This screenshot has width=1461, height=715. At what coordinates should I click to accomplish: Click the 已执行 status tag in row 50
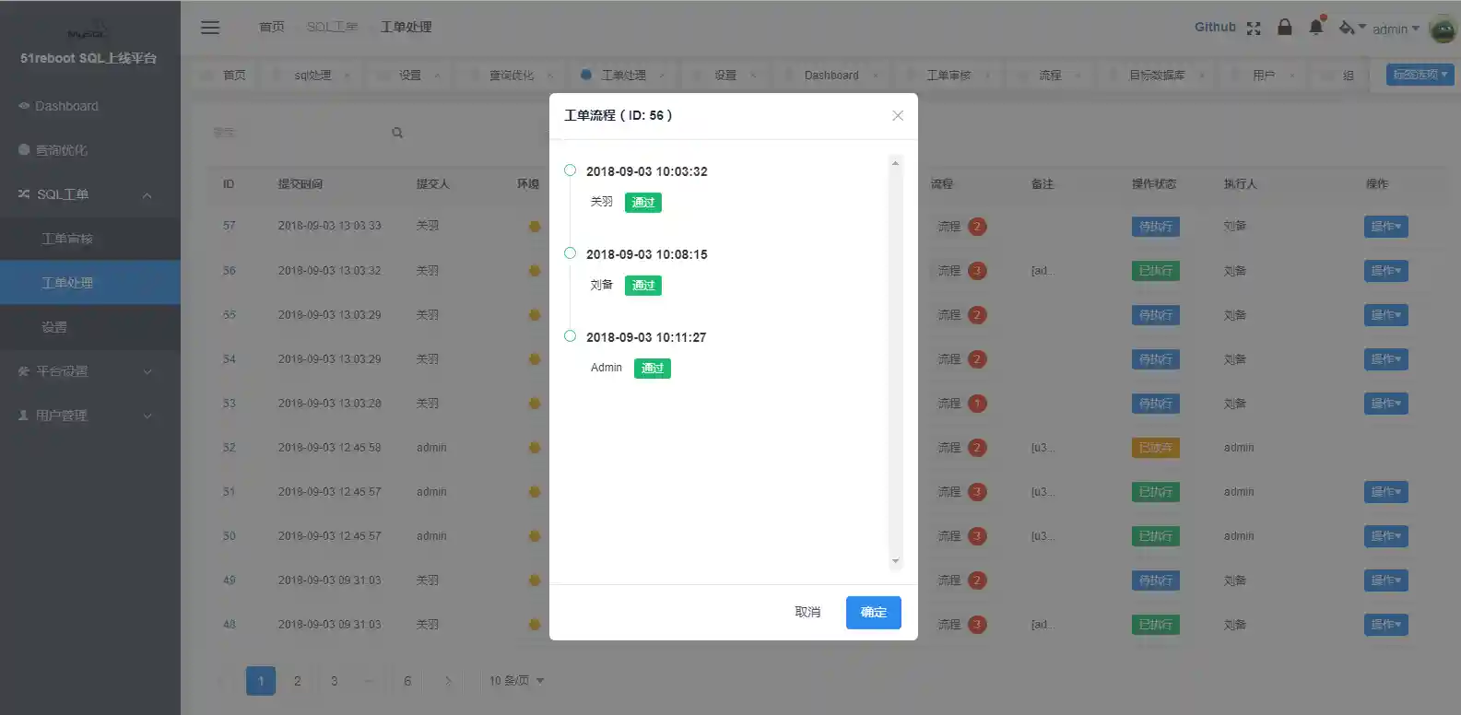tap(1156, 536)
